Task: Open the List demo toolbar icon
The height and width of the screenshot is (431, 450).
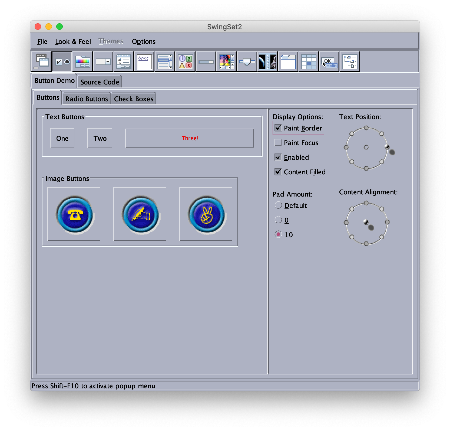Action: (165, 61)
